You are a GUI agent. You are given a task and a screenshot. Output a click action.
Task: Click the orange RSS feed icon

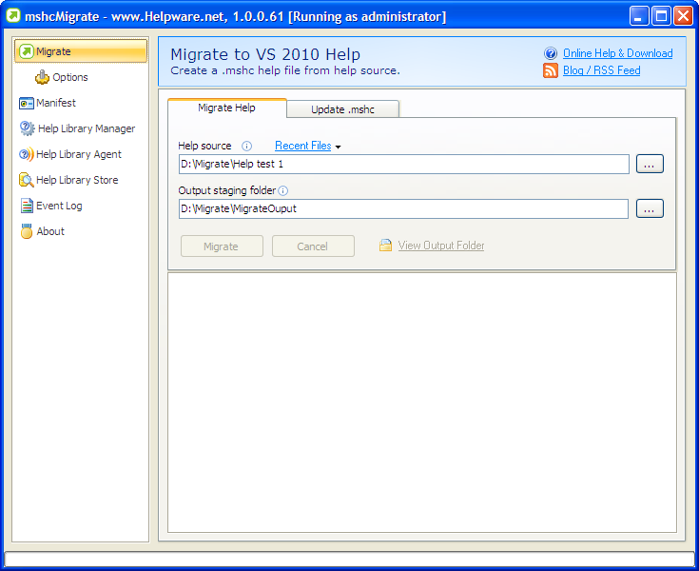[x=551, y=70]
